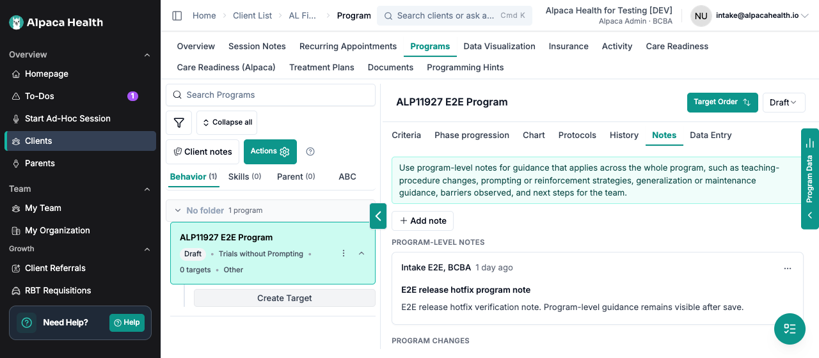Collapse the Overview sidebar section
819x358 pixels.
pyautogui.click(x=147, y=55)
